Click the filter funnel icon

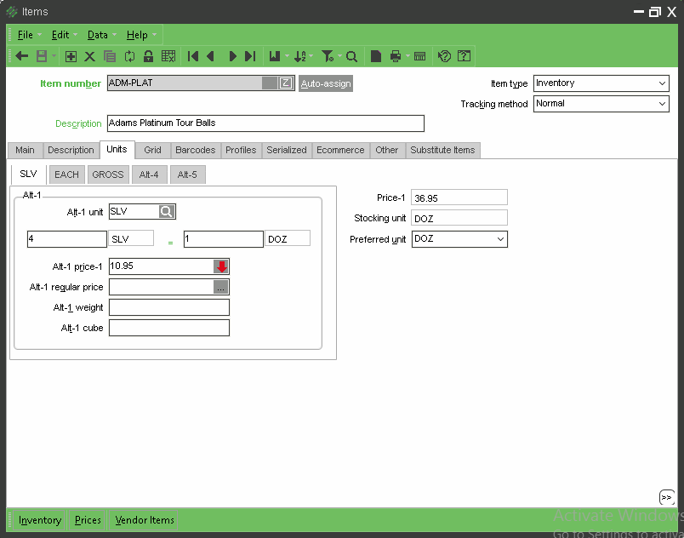[x=328, y=56]
